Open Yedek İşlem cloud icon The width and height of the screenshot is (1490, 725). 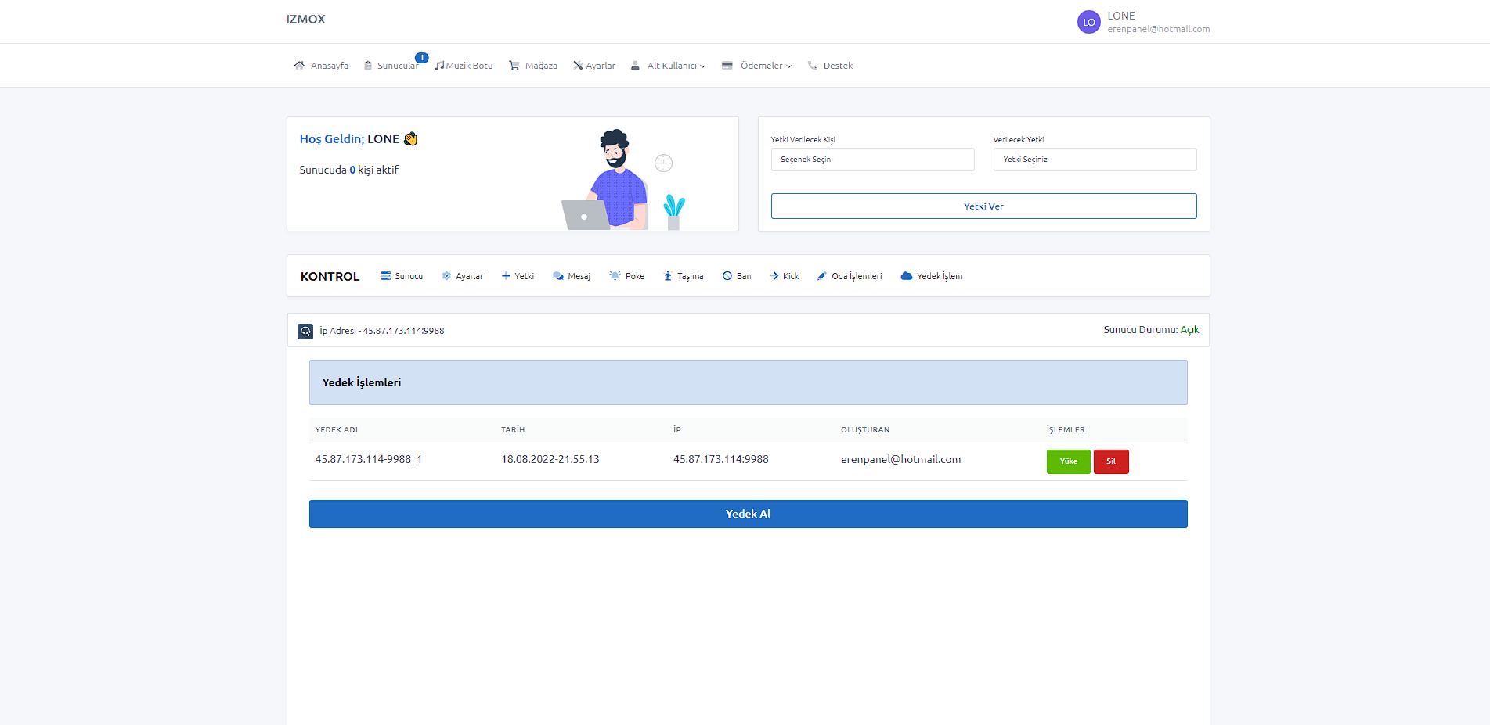click(907, 276)
